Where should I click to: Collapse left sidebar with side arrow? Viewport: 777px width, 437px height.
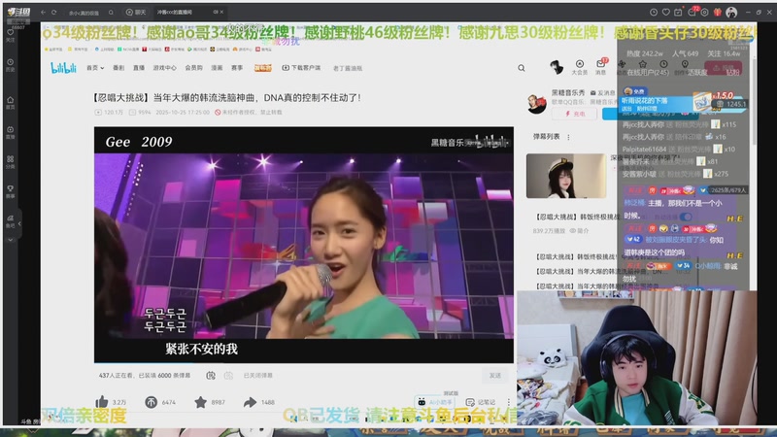click(x=19, y=224)
